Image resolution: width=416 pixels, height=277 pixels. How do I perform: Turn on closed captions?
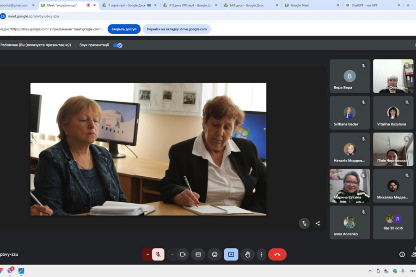point(198,254)
